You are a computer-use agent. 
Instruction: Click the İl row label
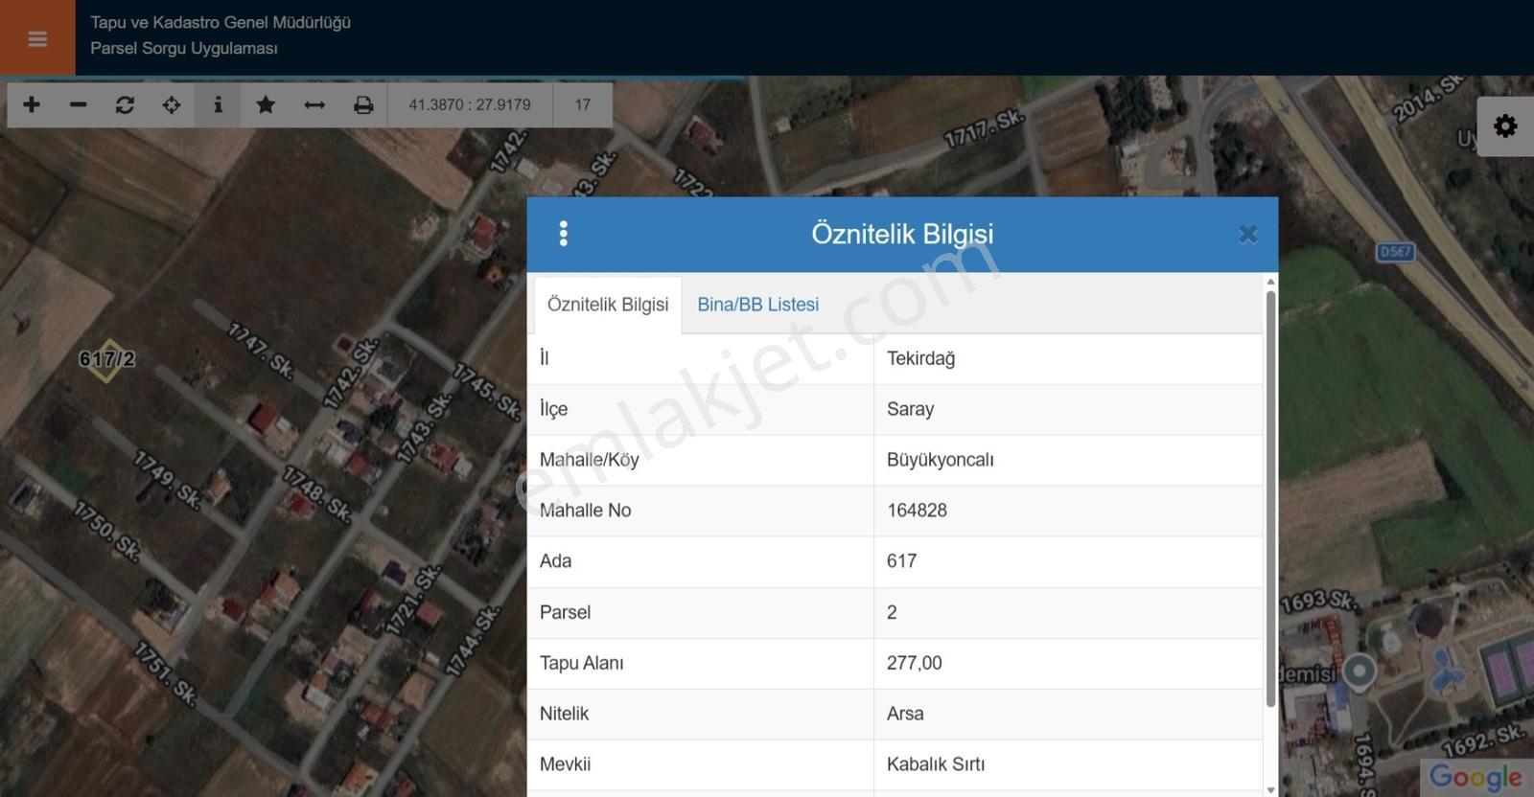[x=544, y=358]
